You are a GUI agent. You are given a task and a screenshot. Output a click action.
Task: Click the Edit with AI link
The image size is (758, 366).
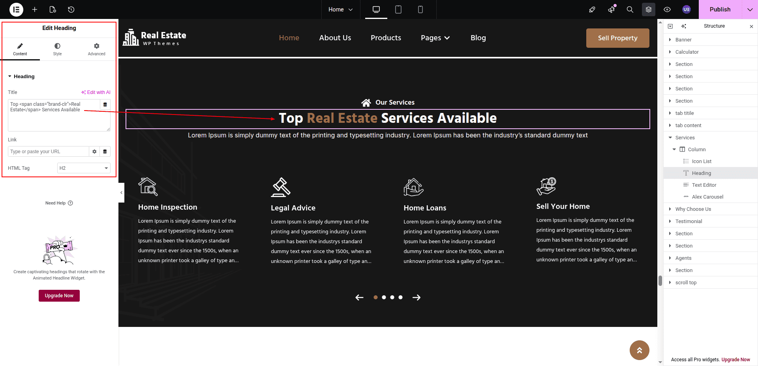click(x=96, y=92)
